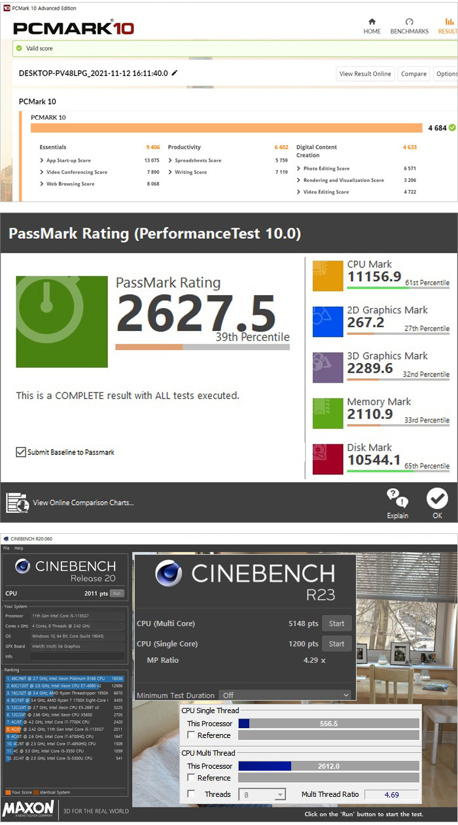Click Productivity score 6 402
The image size is (458, 825).
click(281, 147)
